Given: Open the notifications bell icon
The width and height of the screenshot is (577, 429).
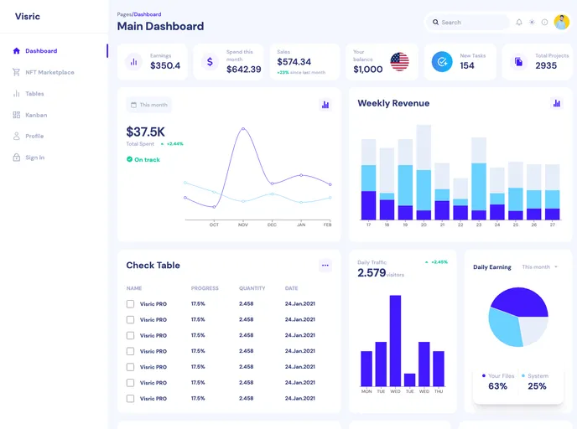Looking at the screenshot, I should [519, 23].
